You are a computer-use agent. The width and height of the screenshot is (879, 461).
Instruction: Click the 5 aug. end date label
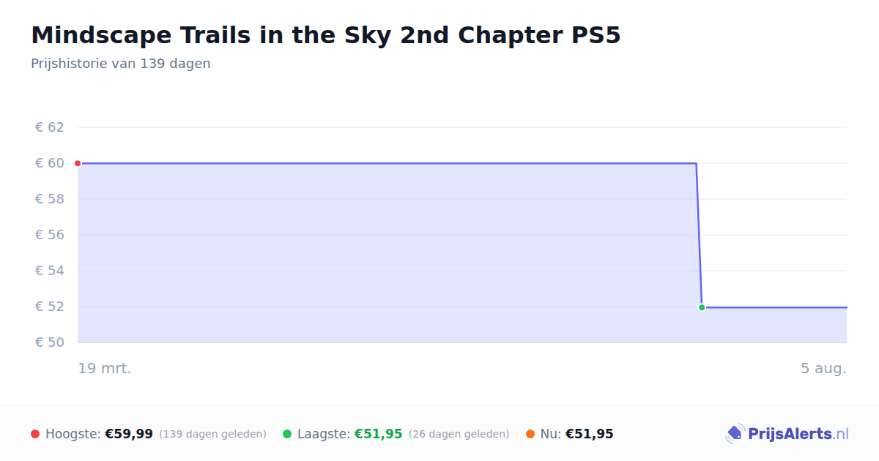pyautogui.click(x=823, y=368)
